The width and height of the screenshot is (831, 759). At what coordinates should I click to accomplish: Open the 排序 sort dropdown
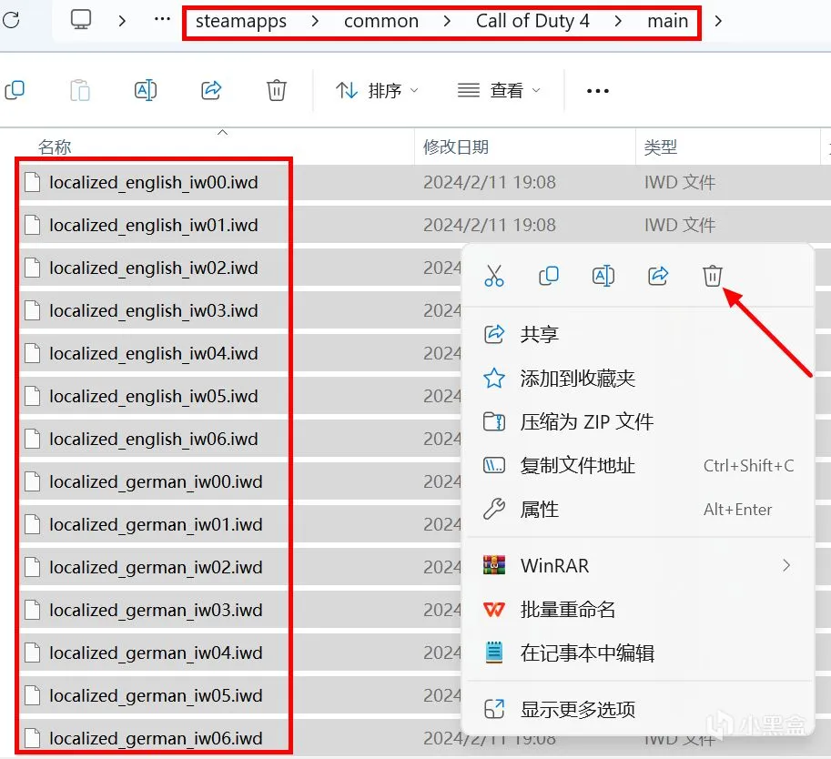pos(378,91)
